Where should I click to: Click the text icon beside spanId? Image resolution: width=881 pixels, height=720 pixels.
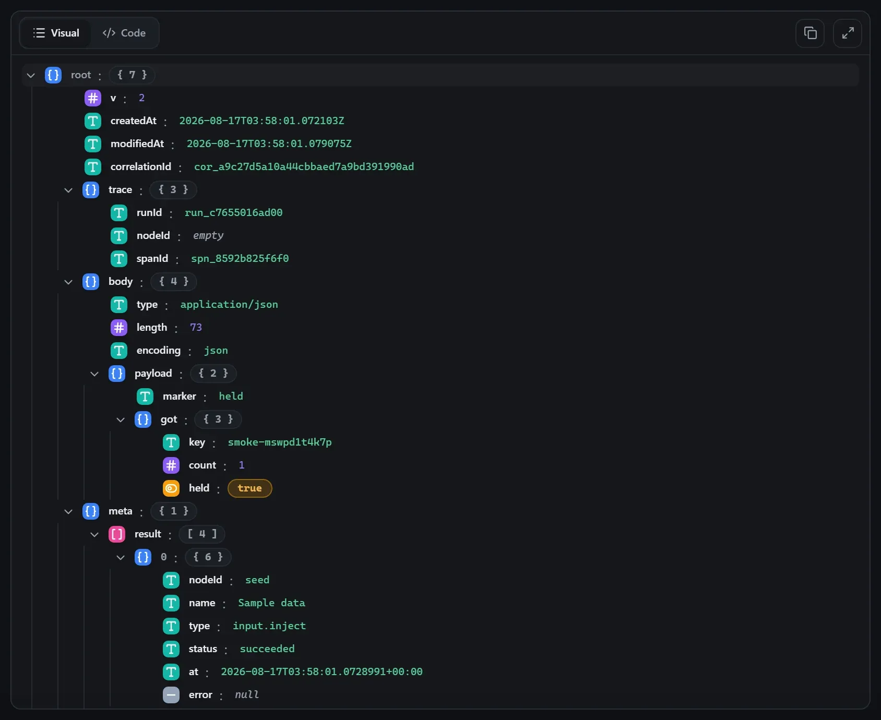[119, 259]
